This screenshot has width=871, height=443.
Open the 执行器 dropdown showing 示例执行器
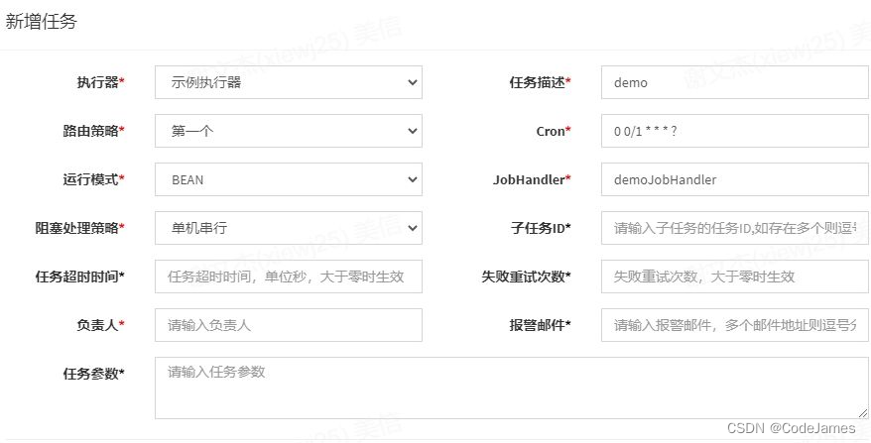[x=289, y=82]
